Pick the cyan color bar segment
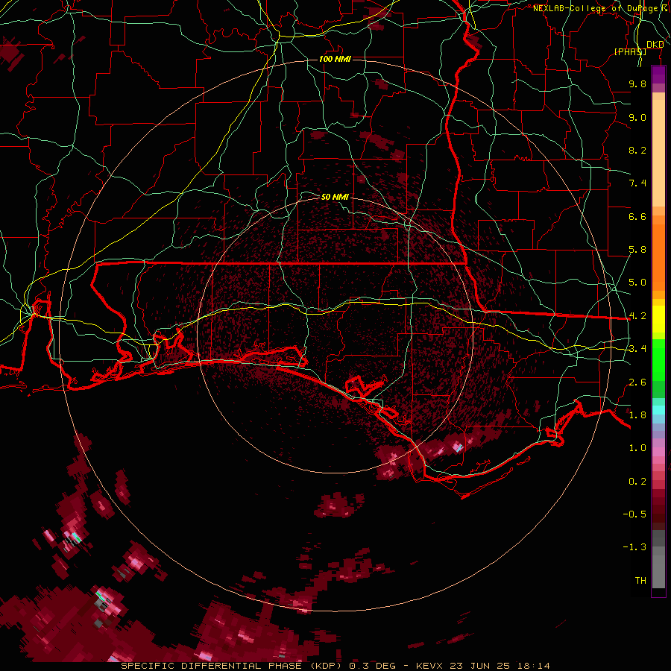 tap(658, 410)
